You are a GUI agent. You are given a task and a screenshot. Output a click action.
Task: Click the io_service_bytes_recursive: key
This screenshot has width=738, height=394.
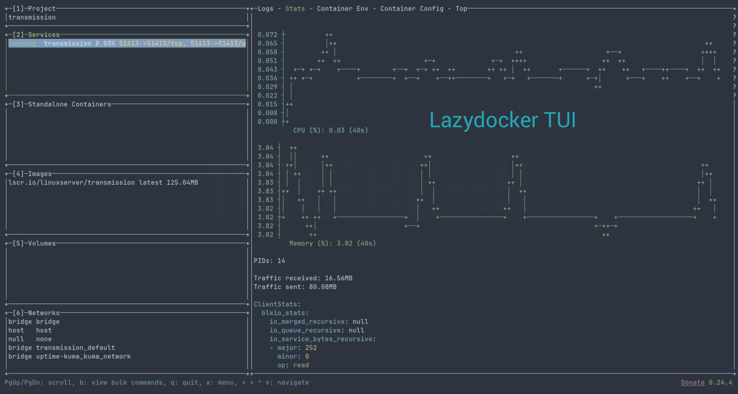pyautogui.click(x=323, y=339)
